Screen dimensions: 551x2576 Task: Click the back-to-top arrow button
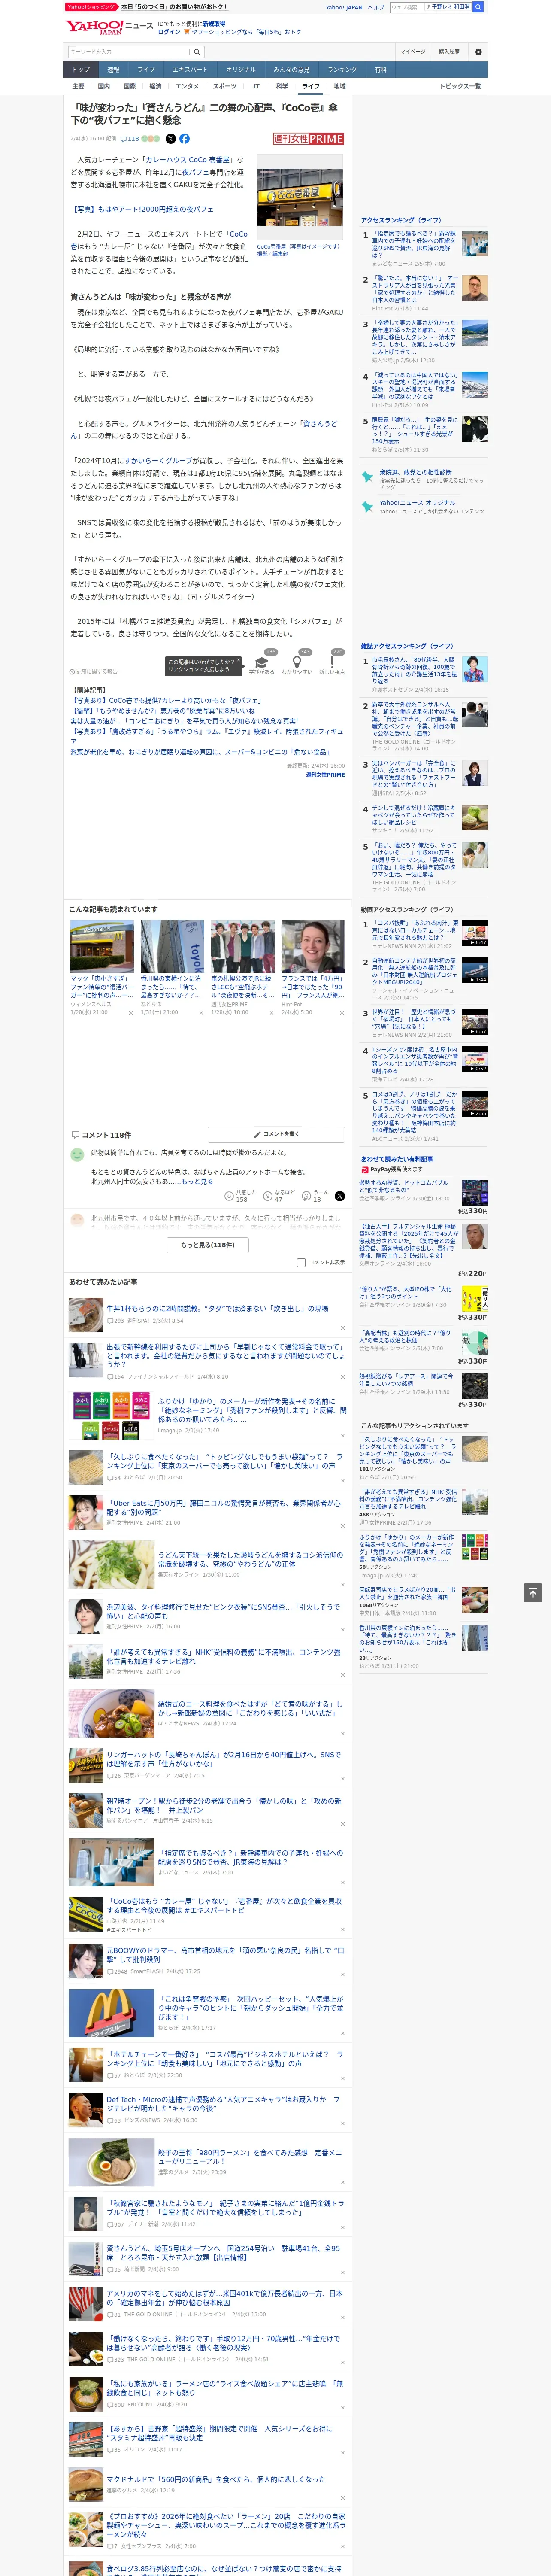[532, 1593]
